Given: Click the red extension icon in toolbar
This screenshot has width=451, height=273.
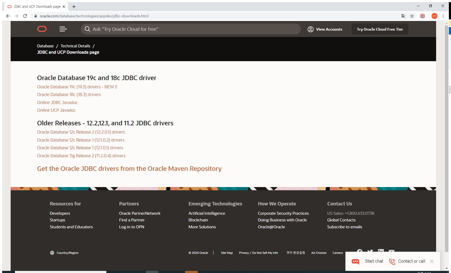Looking at the screenshot, I should pos(423,16).
